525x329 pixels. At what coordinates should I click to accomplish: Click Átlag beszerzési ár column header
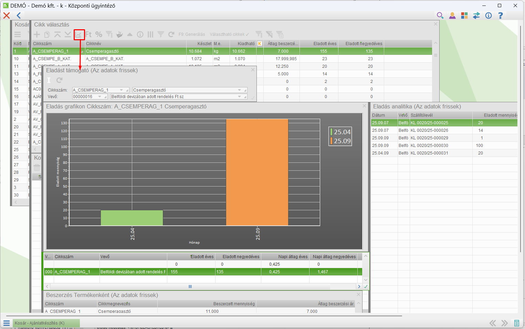point(306,304)
